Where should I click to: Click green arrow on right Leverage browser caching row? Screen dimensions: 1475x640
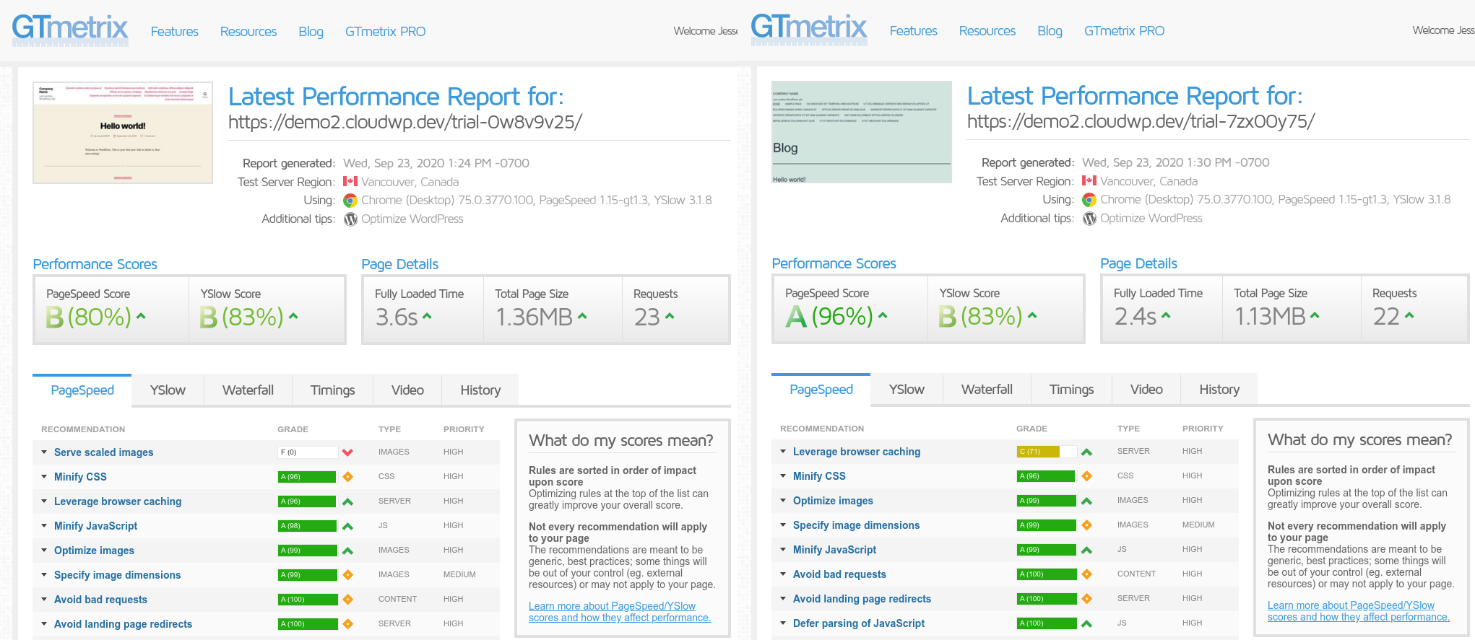(1086, 452)
